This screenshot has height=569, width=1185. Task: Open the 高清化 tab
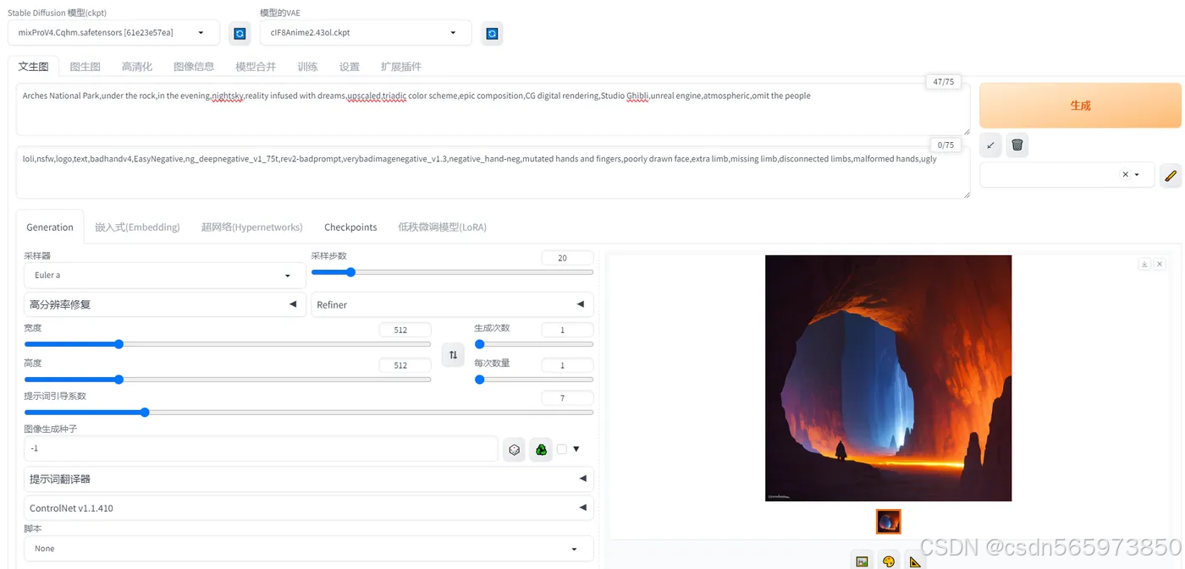point(137,67)
